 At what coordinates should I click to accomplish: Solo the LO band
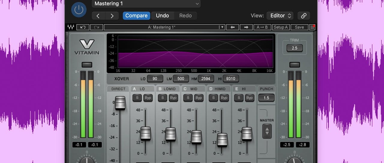coord(137,98)
